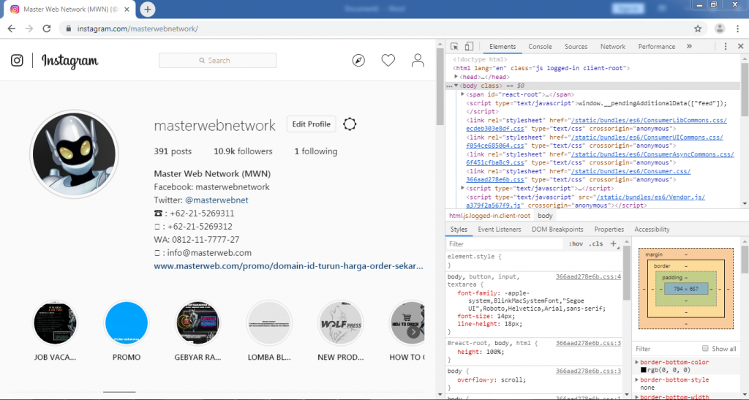Activate the DevTools inspect element picker icon
The width and height of the screenshot is (749, 400).
point(454,46)
